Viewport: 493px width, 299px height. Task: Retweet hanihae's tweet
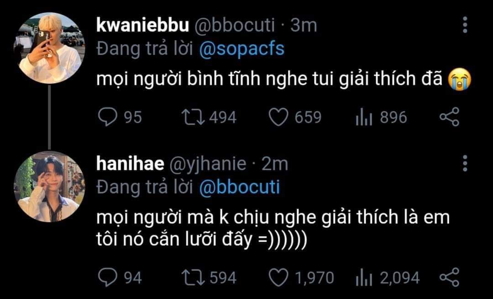click(x=191, y=277)
